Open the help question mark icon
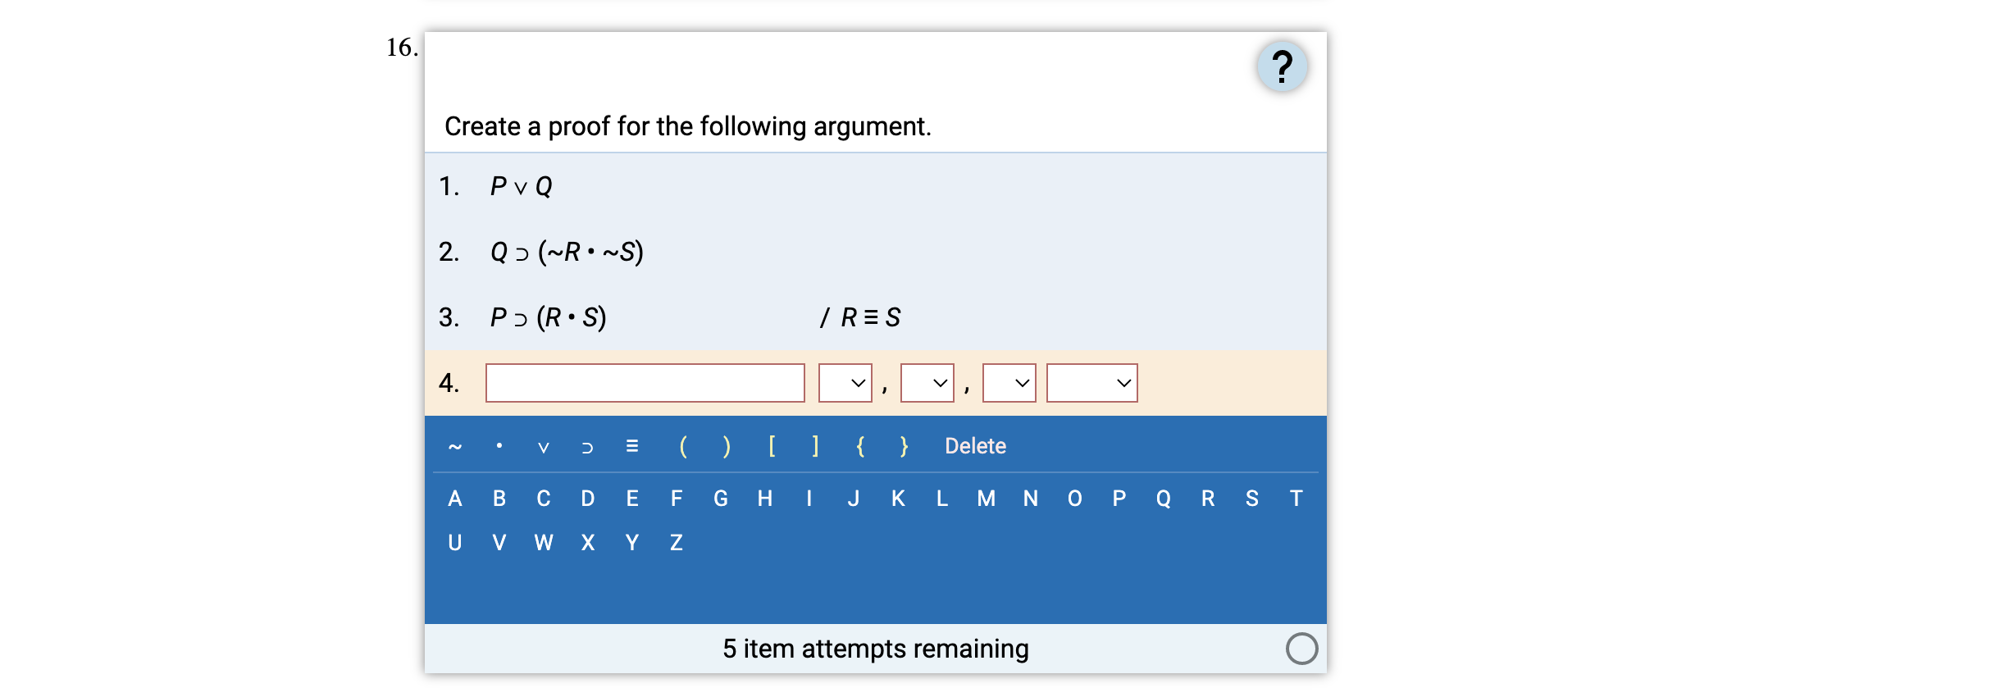Viewport: 1996px width, 697px height. point(1283,67)
